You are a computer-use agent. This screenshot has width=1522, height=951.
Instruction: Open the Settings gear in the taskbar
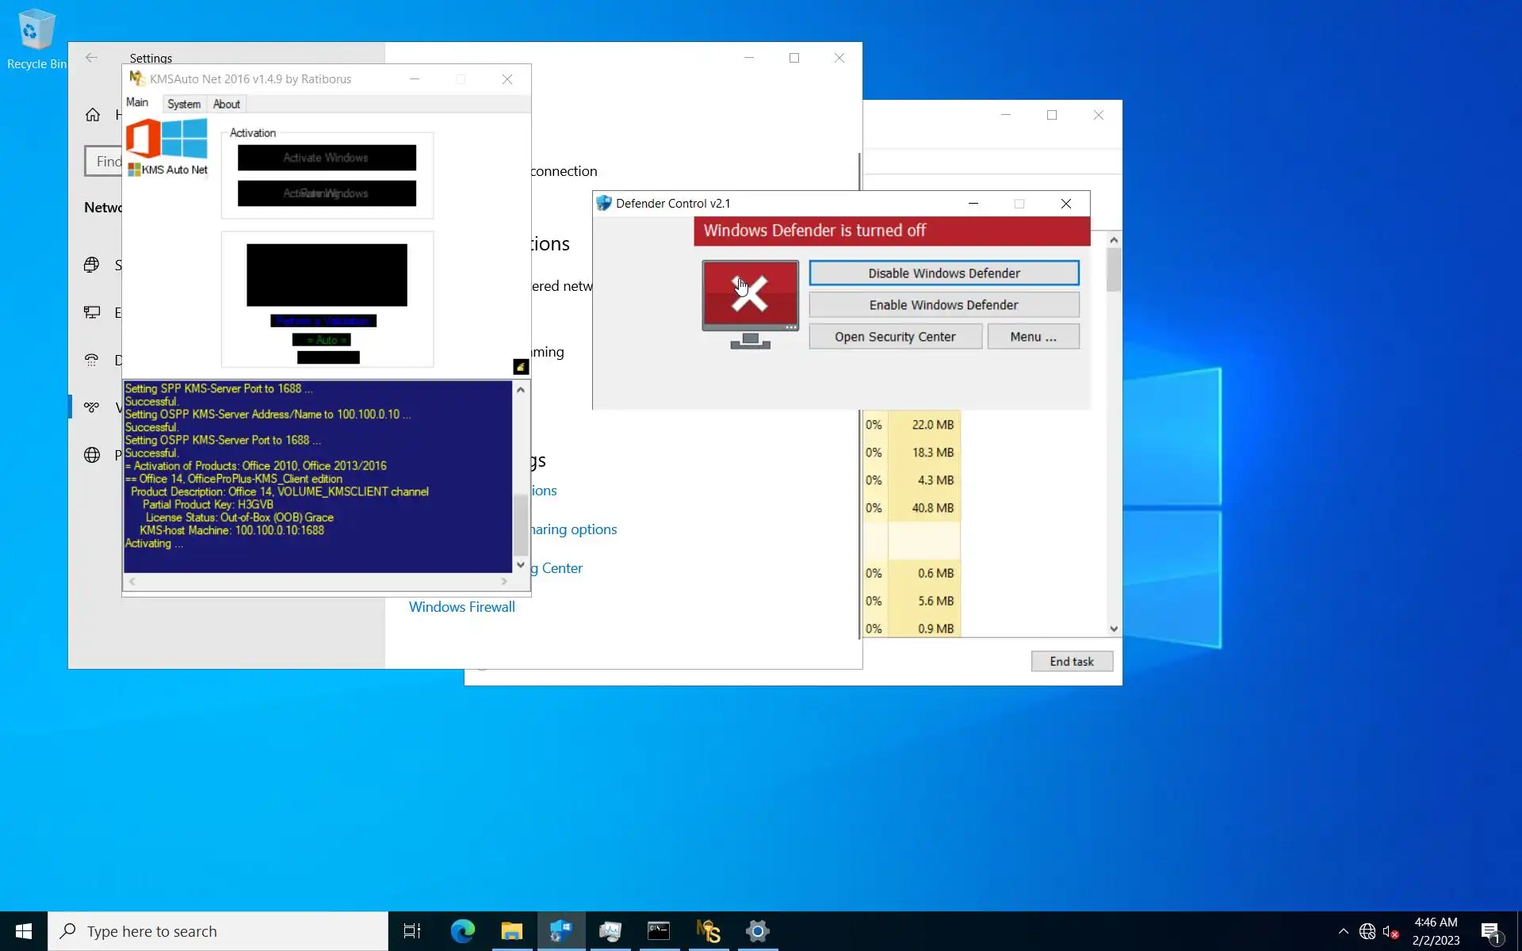757,931
